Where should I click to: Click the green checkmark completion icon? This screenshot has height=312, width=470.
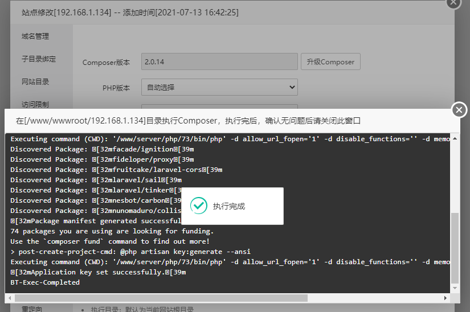[x=198, y=206]
